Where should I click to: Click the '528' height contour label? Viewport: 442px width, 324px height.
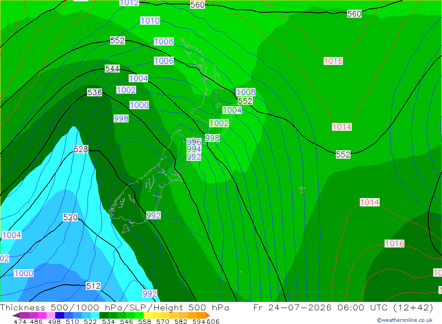click(x=81, y=149)
